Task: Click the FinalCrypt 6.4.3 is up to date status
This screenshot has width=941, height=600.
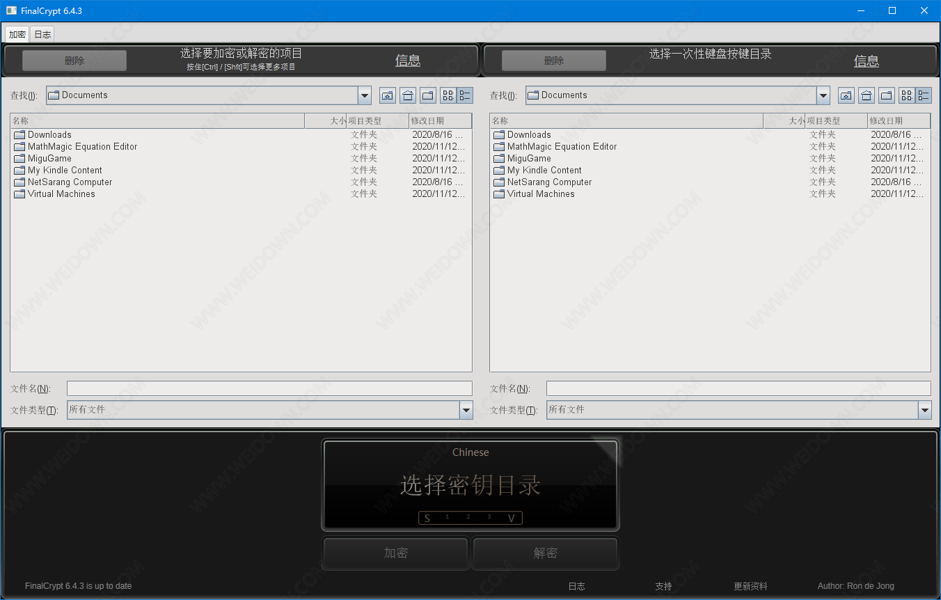Action: (x=78, y=586)
